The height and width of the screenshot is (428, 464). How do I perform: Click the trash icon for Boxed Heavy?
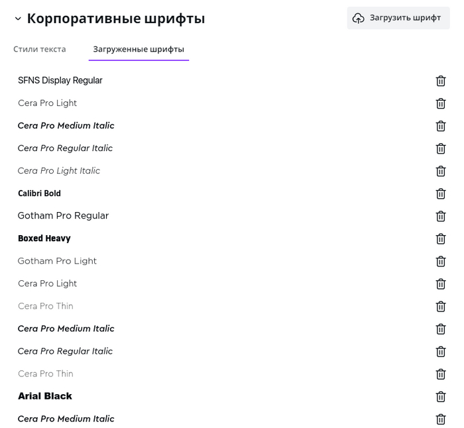point(441,239)
